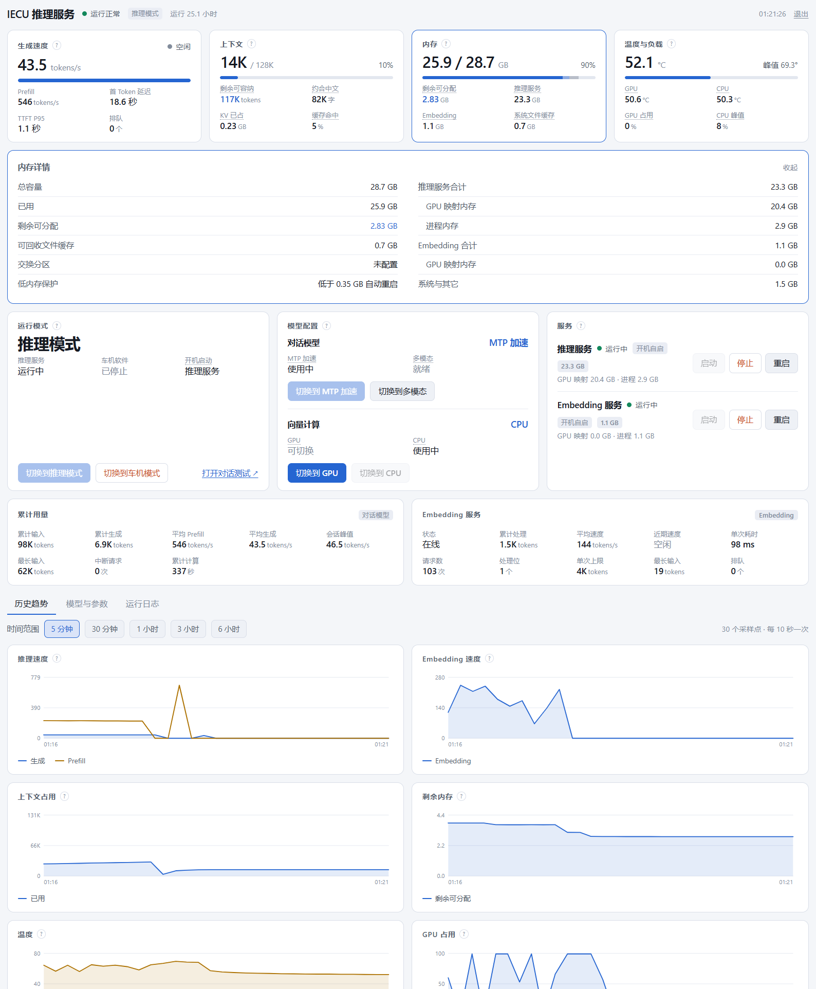Select the 30 分钟 time range
Screen dimensions: 816x989
105,629
